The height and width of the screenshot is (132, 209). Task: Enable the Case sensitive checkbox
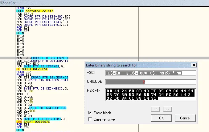tap(90, 119)
